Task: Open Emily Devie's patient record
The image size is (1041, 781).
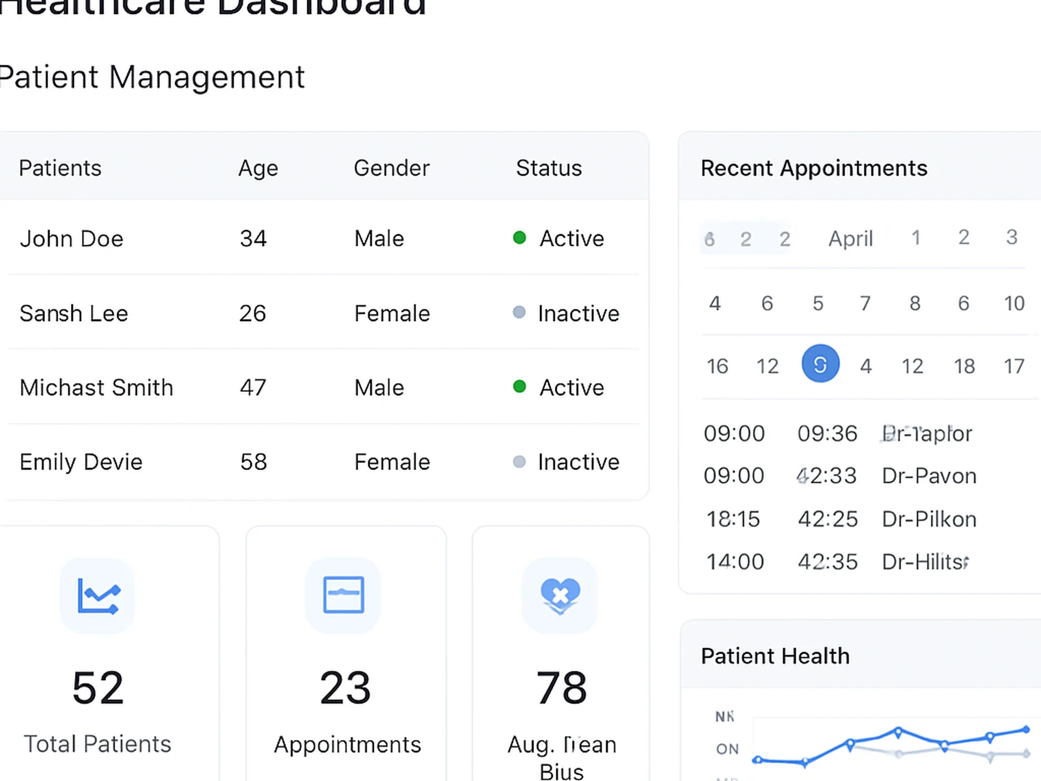Action: tap(81, 462)
